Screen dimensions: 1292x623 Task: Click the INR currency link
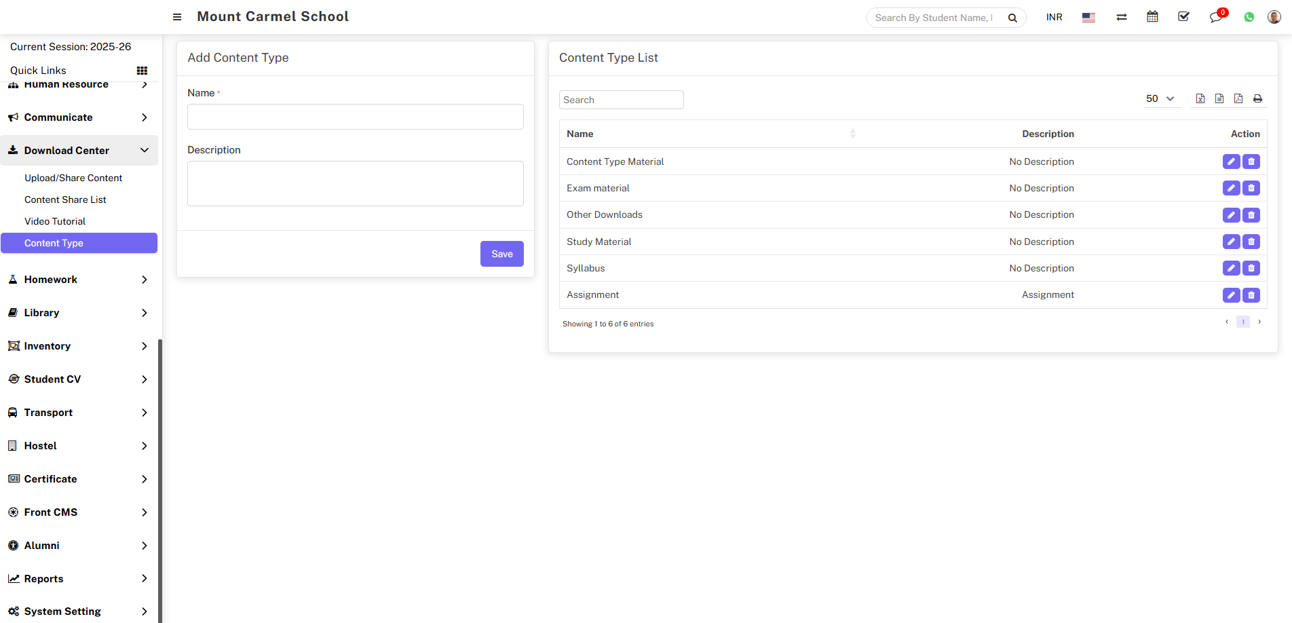(x=1054, y=17)
